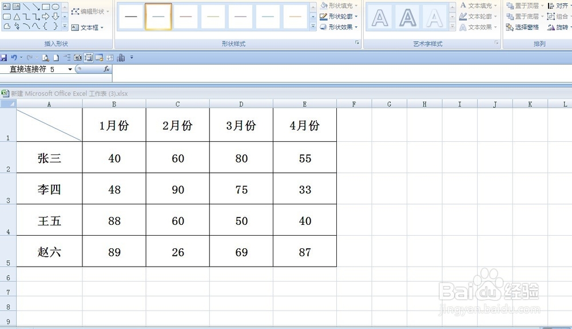Viewport: 572px width, 329px height.
Task: Select the elbow arrow connector shape
Action: coord(36,17)
